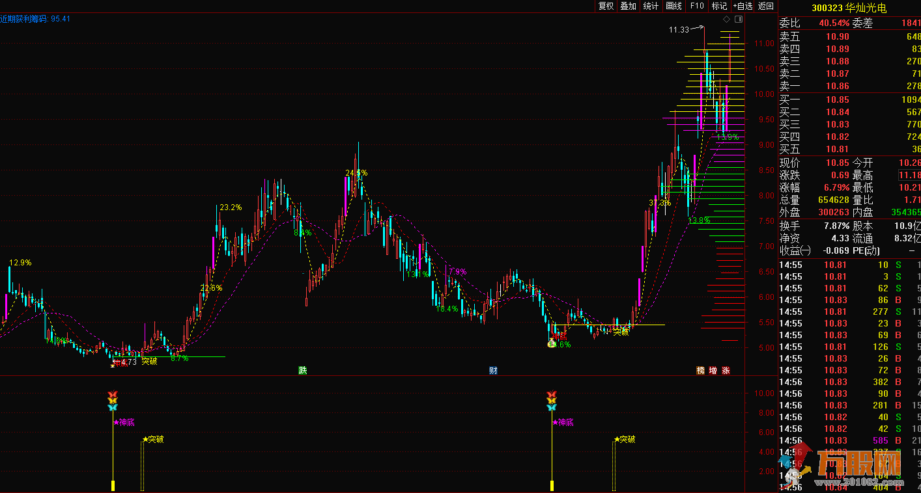Click the 4.73 low price label

129,362
